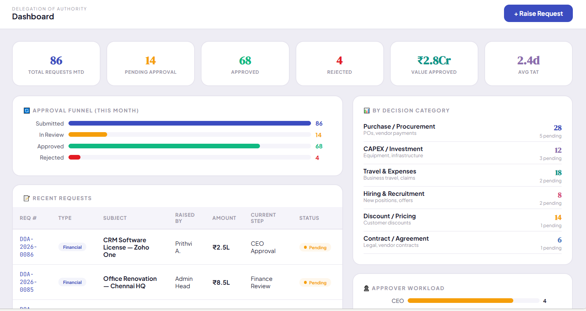Click the In Review funnel progress bar

pos(190,135)
